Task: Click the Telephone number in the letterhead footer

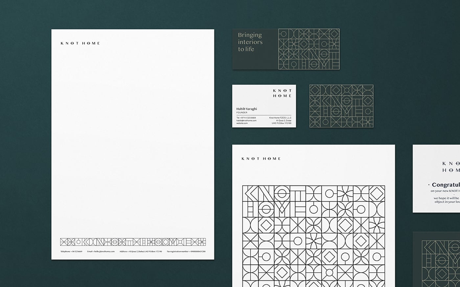Action: coord(71,251)
